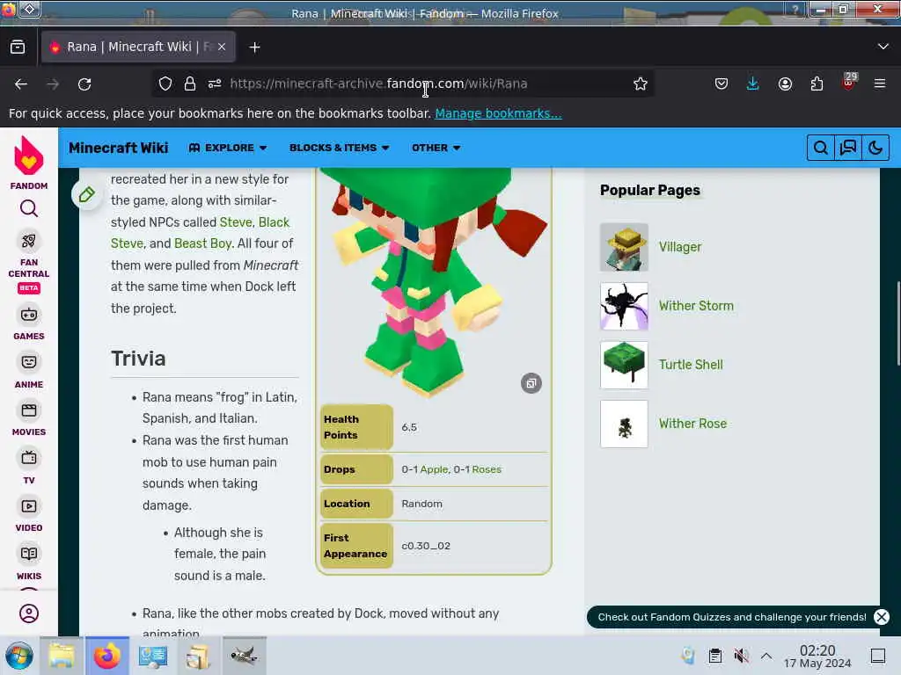The height and width of the screenshot is (675, 901).
Task: Click the Minecraft Wiki title link
Action: 119,148
